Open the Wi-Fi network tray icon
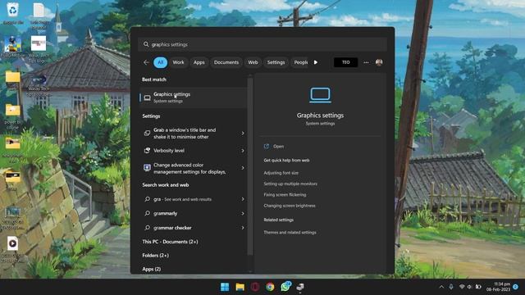The width and height of the screenshot is (525, 295). click(x=462, y=287)
